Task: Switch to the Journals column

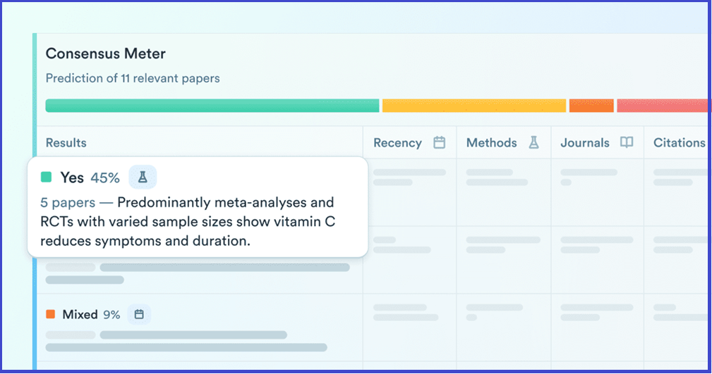Action: tap(584, 143)
